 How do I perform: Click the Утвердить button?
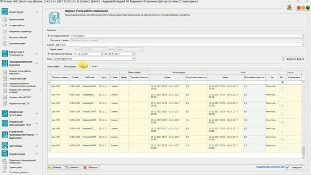coord(295,167)
